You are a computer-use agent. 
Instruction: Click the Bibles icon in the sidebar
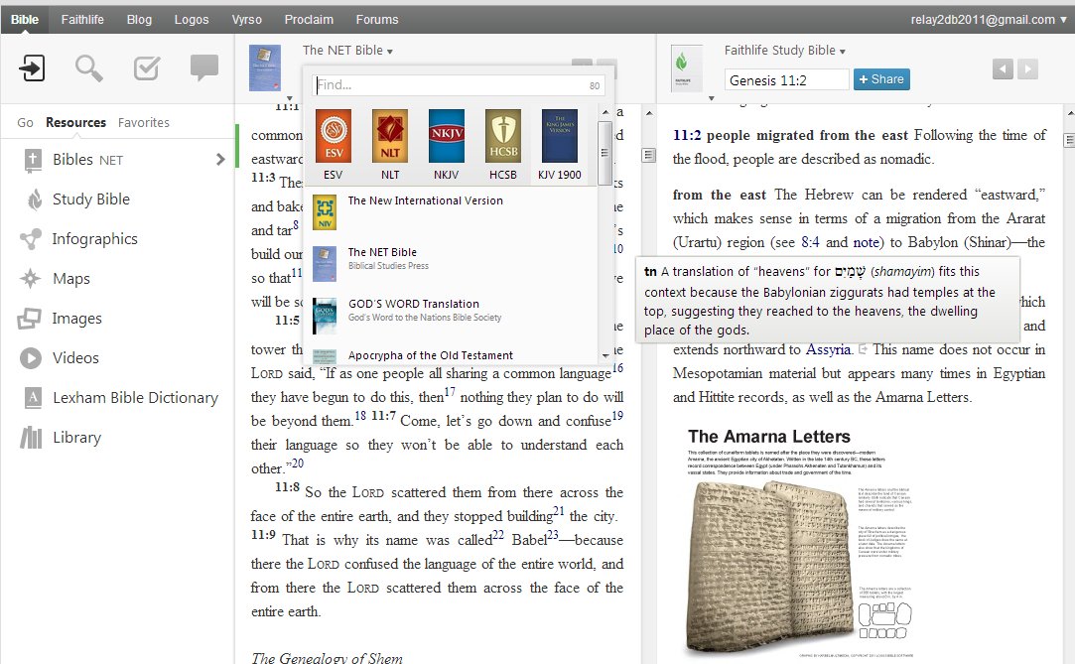point(32,160)
